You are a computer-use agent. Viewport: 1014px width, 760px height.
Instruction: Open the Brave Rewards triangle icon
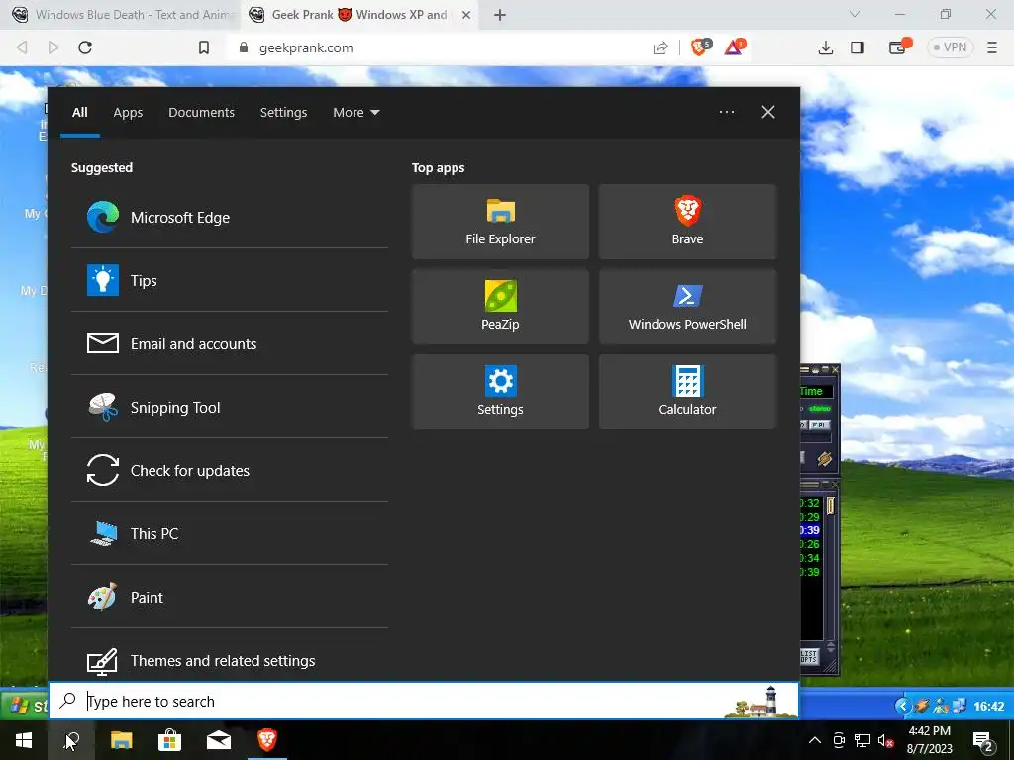[736, 47]
